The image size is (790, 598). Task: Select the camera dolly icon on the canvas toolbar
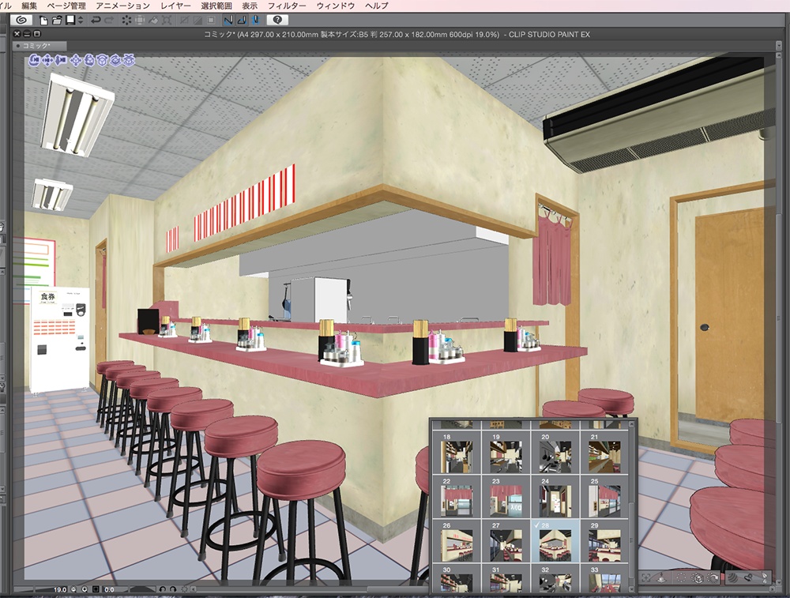click(x=61, y=60)
